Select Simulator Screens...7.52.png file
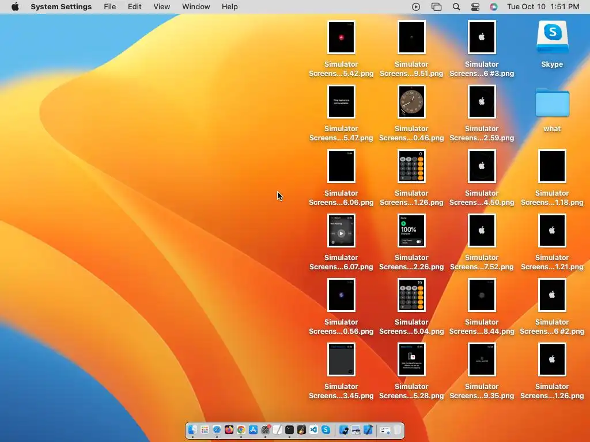Viewport: 590px width, 442px height. 482,230
